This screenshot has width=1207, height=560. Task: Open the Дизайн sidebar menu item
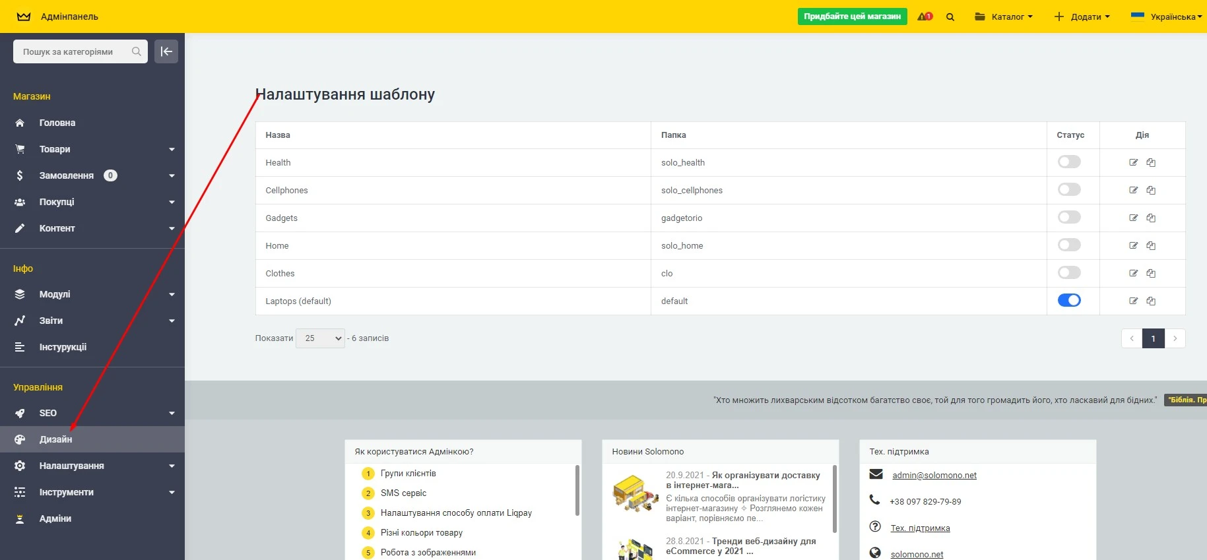(56, 439)
